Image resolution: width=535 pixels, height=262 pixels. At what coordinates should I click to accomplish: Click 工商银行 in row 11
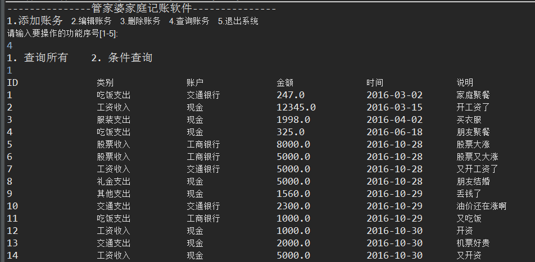tap(203, 218)
